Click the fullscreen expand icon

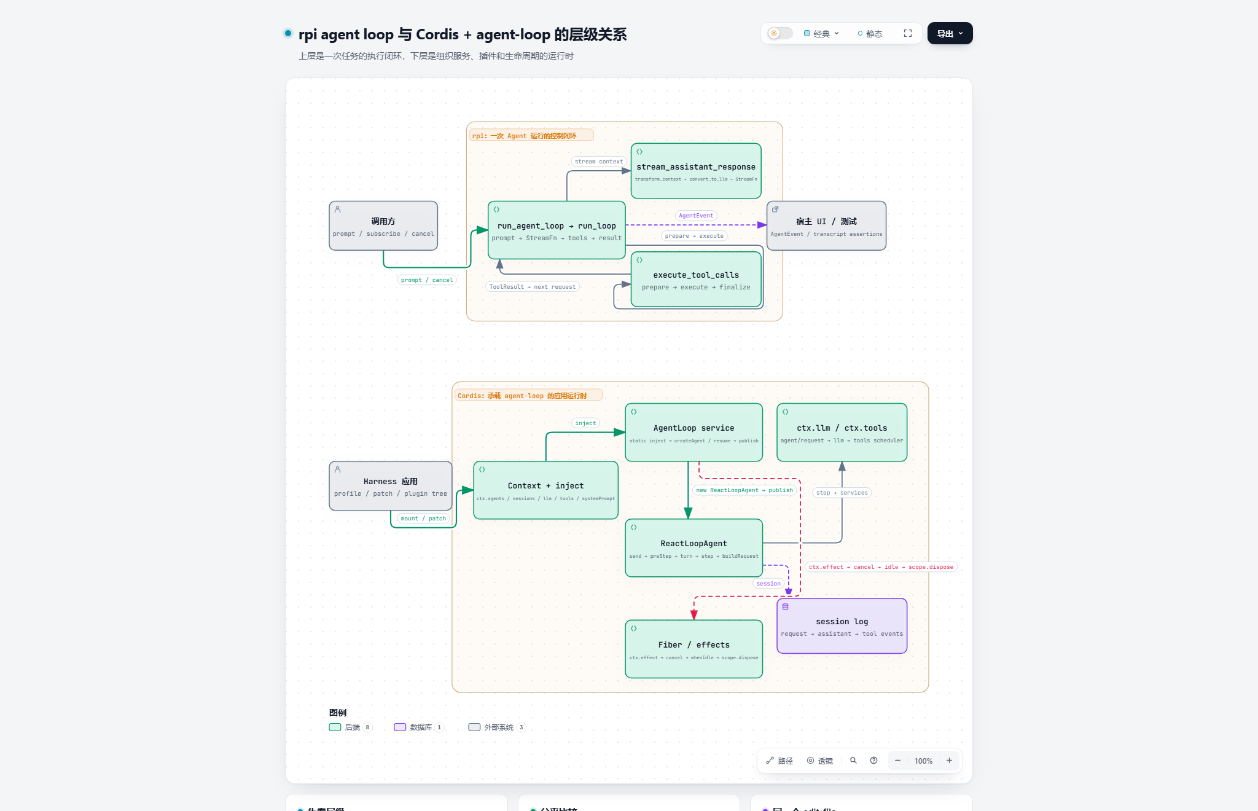(908, 33)
